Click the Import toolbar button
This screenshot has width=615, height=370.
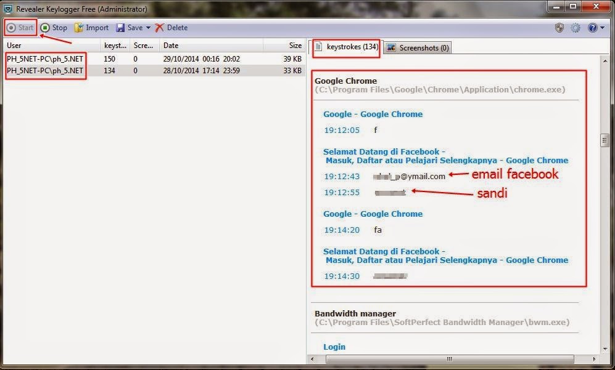tap(91, 28)
